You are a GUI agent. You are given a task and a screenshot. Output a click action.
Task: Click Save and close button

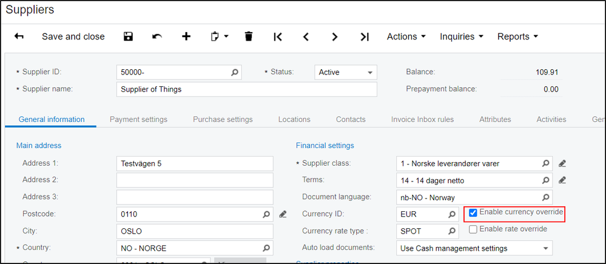73,36
